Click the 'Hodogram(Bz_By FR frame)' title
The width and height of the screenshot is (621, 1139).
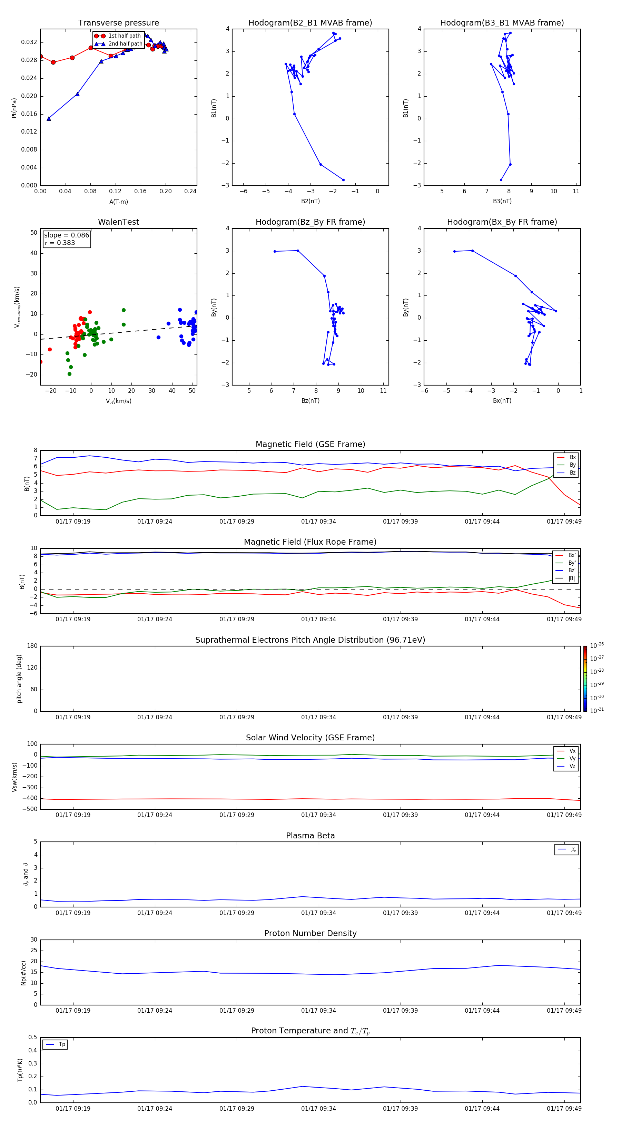click(x=310, y=222)
